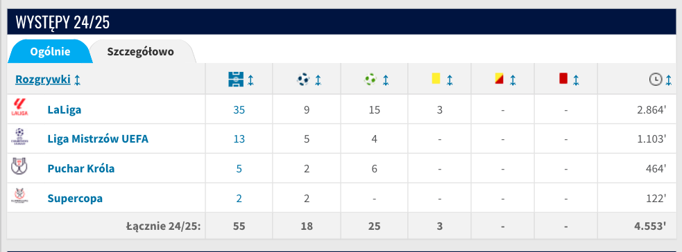This screenshot has height=252, width=682.
Task: Click the Supercopa competition logo
Action: tap(19, 196)
